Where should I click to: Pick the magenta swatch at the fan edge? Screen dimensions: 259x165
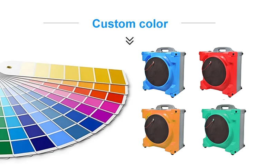click(x=110, y=106)
